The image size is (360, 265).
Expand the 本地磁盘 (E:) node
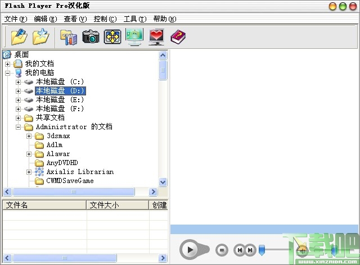(x=19, y=100)
